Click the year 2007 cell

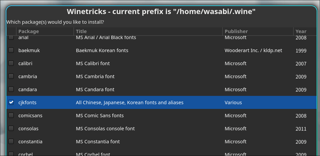click(301, 63)
